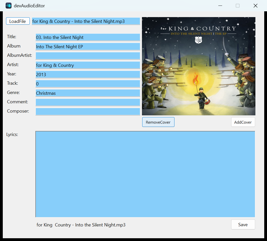Click the status filename text beside Save
This screenshot has height=241, width=267.
coord(81,225)
